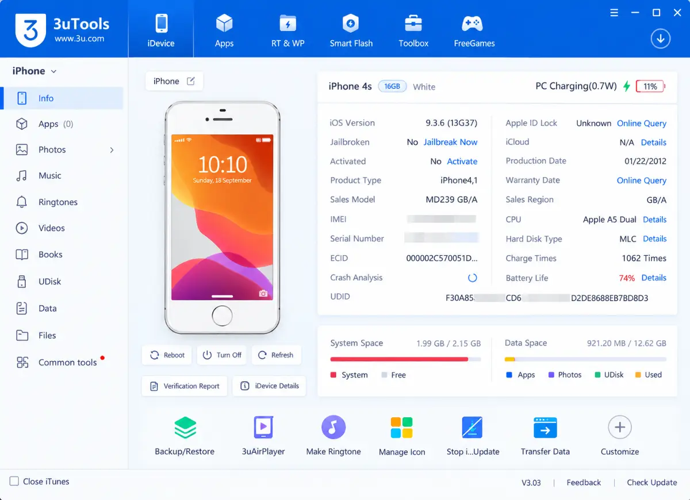Image resolution: width=690 pixels, height=500 pixels.
Task: Click the Feedback link
Action: (584, 483)
